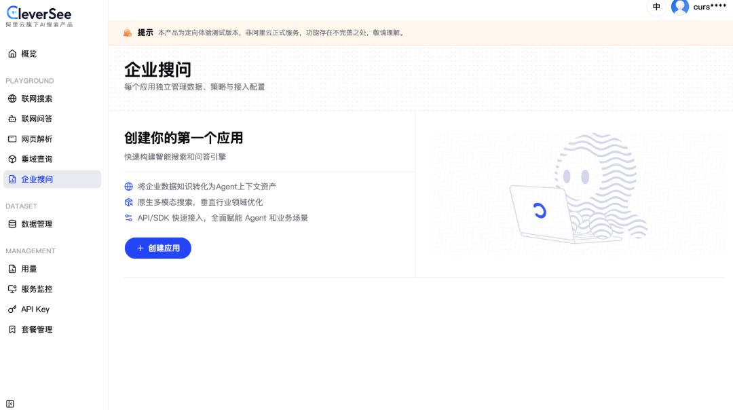Click the 网页解析 window icon
This screenshot has height=410, width=733.
(12, 139)
